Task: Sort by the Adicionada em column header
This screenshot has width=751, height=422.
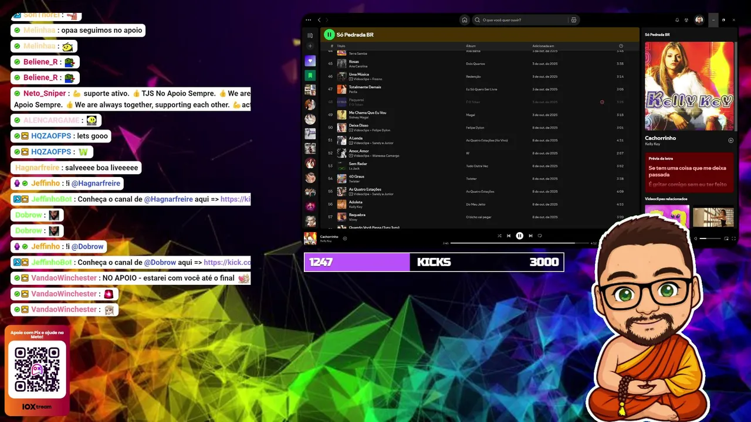Action: point(543,46)
